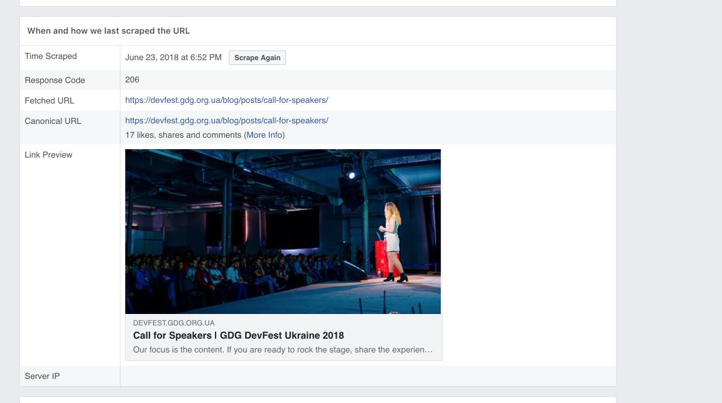Select the scraped date June 23, 2018
Image resolution: width=722 pixels, height=403 pixels.
click(x=173, y=58)
